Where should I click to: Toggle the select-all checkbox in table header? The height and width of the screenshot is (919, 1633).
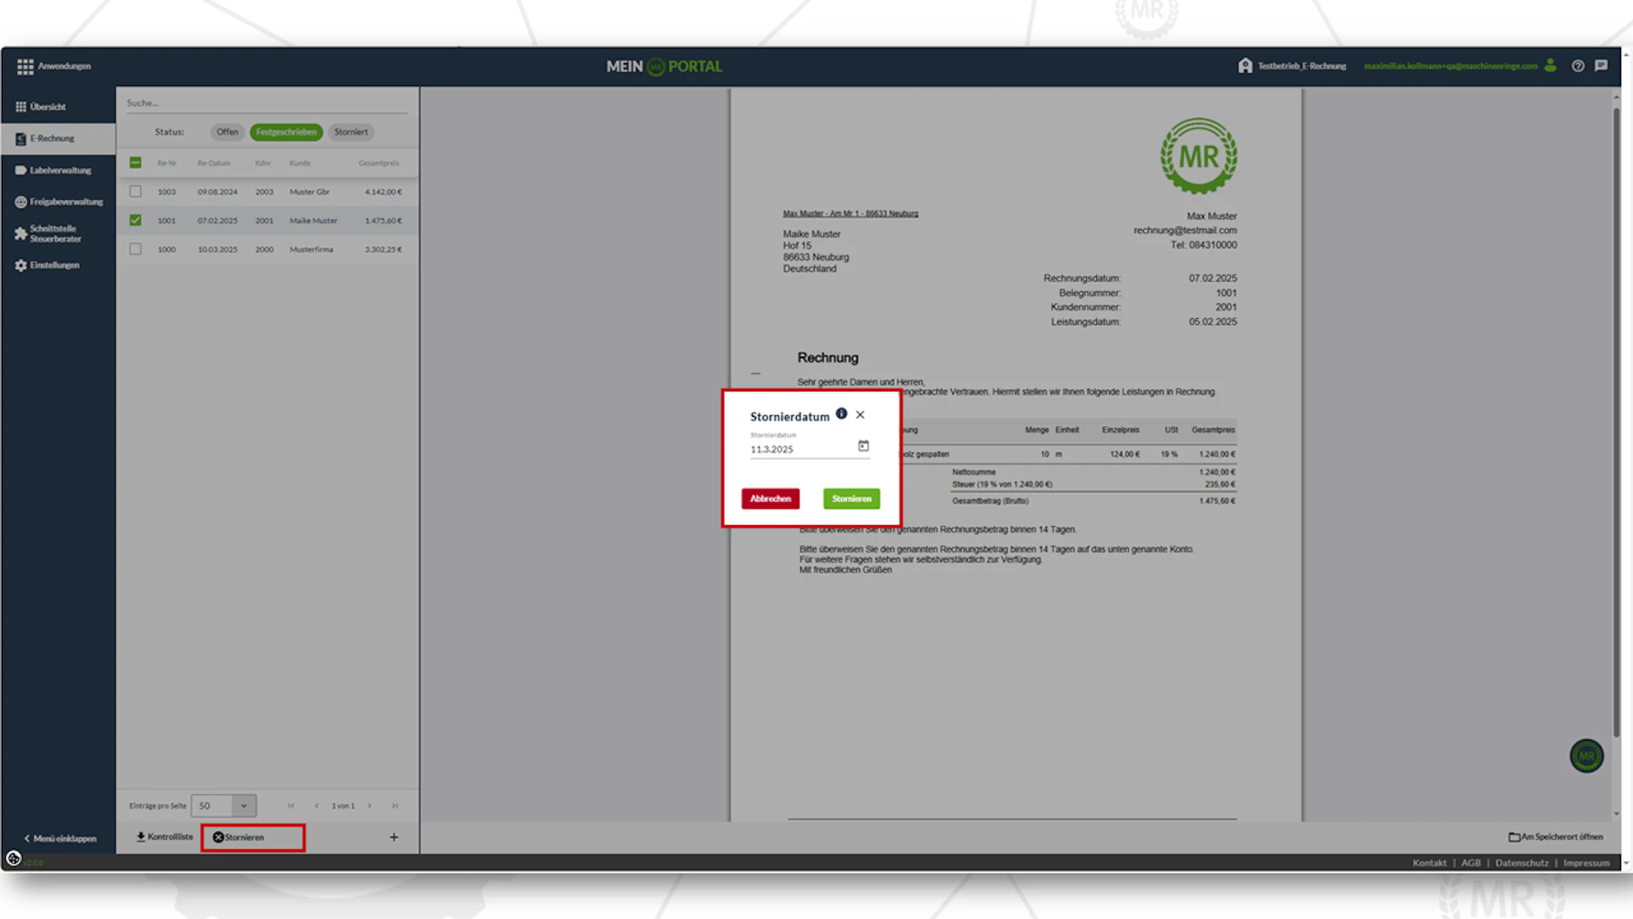pos(135,163)
